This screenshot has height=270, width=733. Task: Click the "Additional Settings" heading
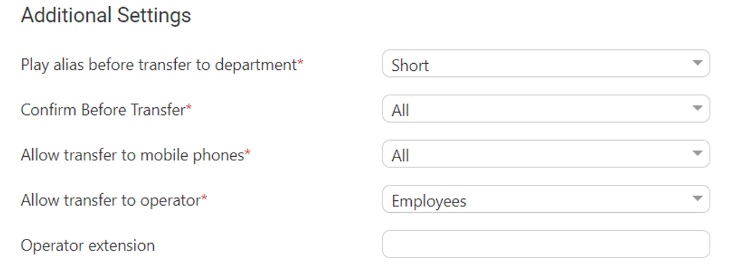point(106,15)
